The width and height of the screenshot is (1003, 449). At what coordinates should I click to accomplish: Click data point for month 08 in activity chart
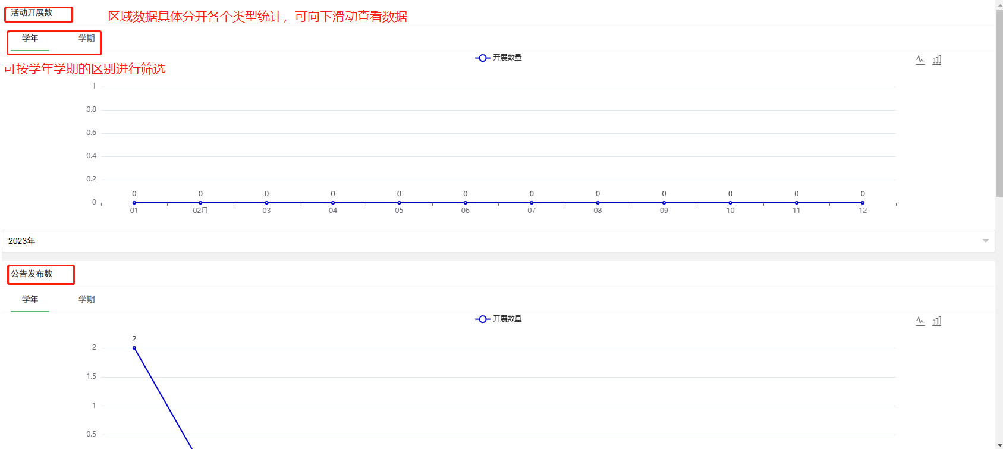(x=598, y=203)
